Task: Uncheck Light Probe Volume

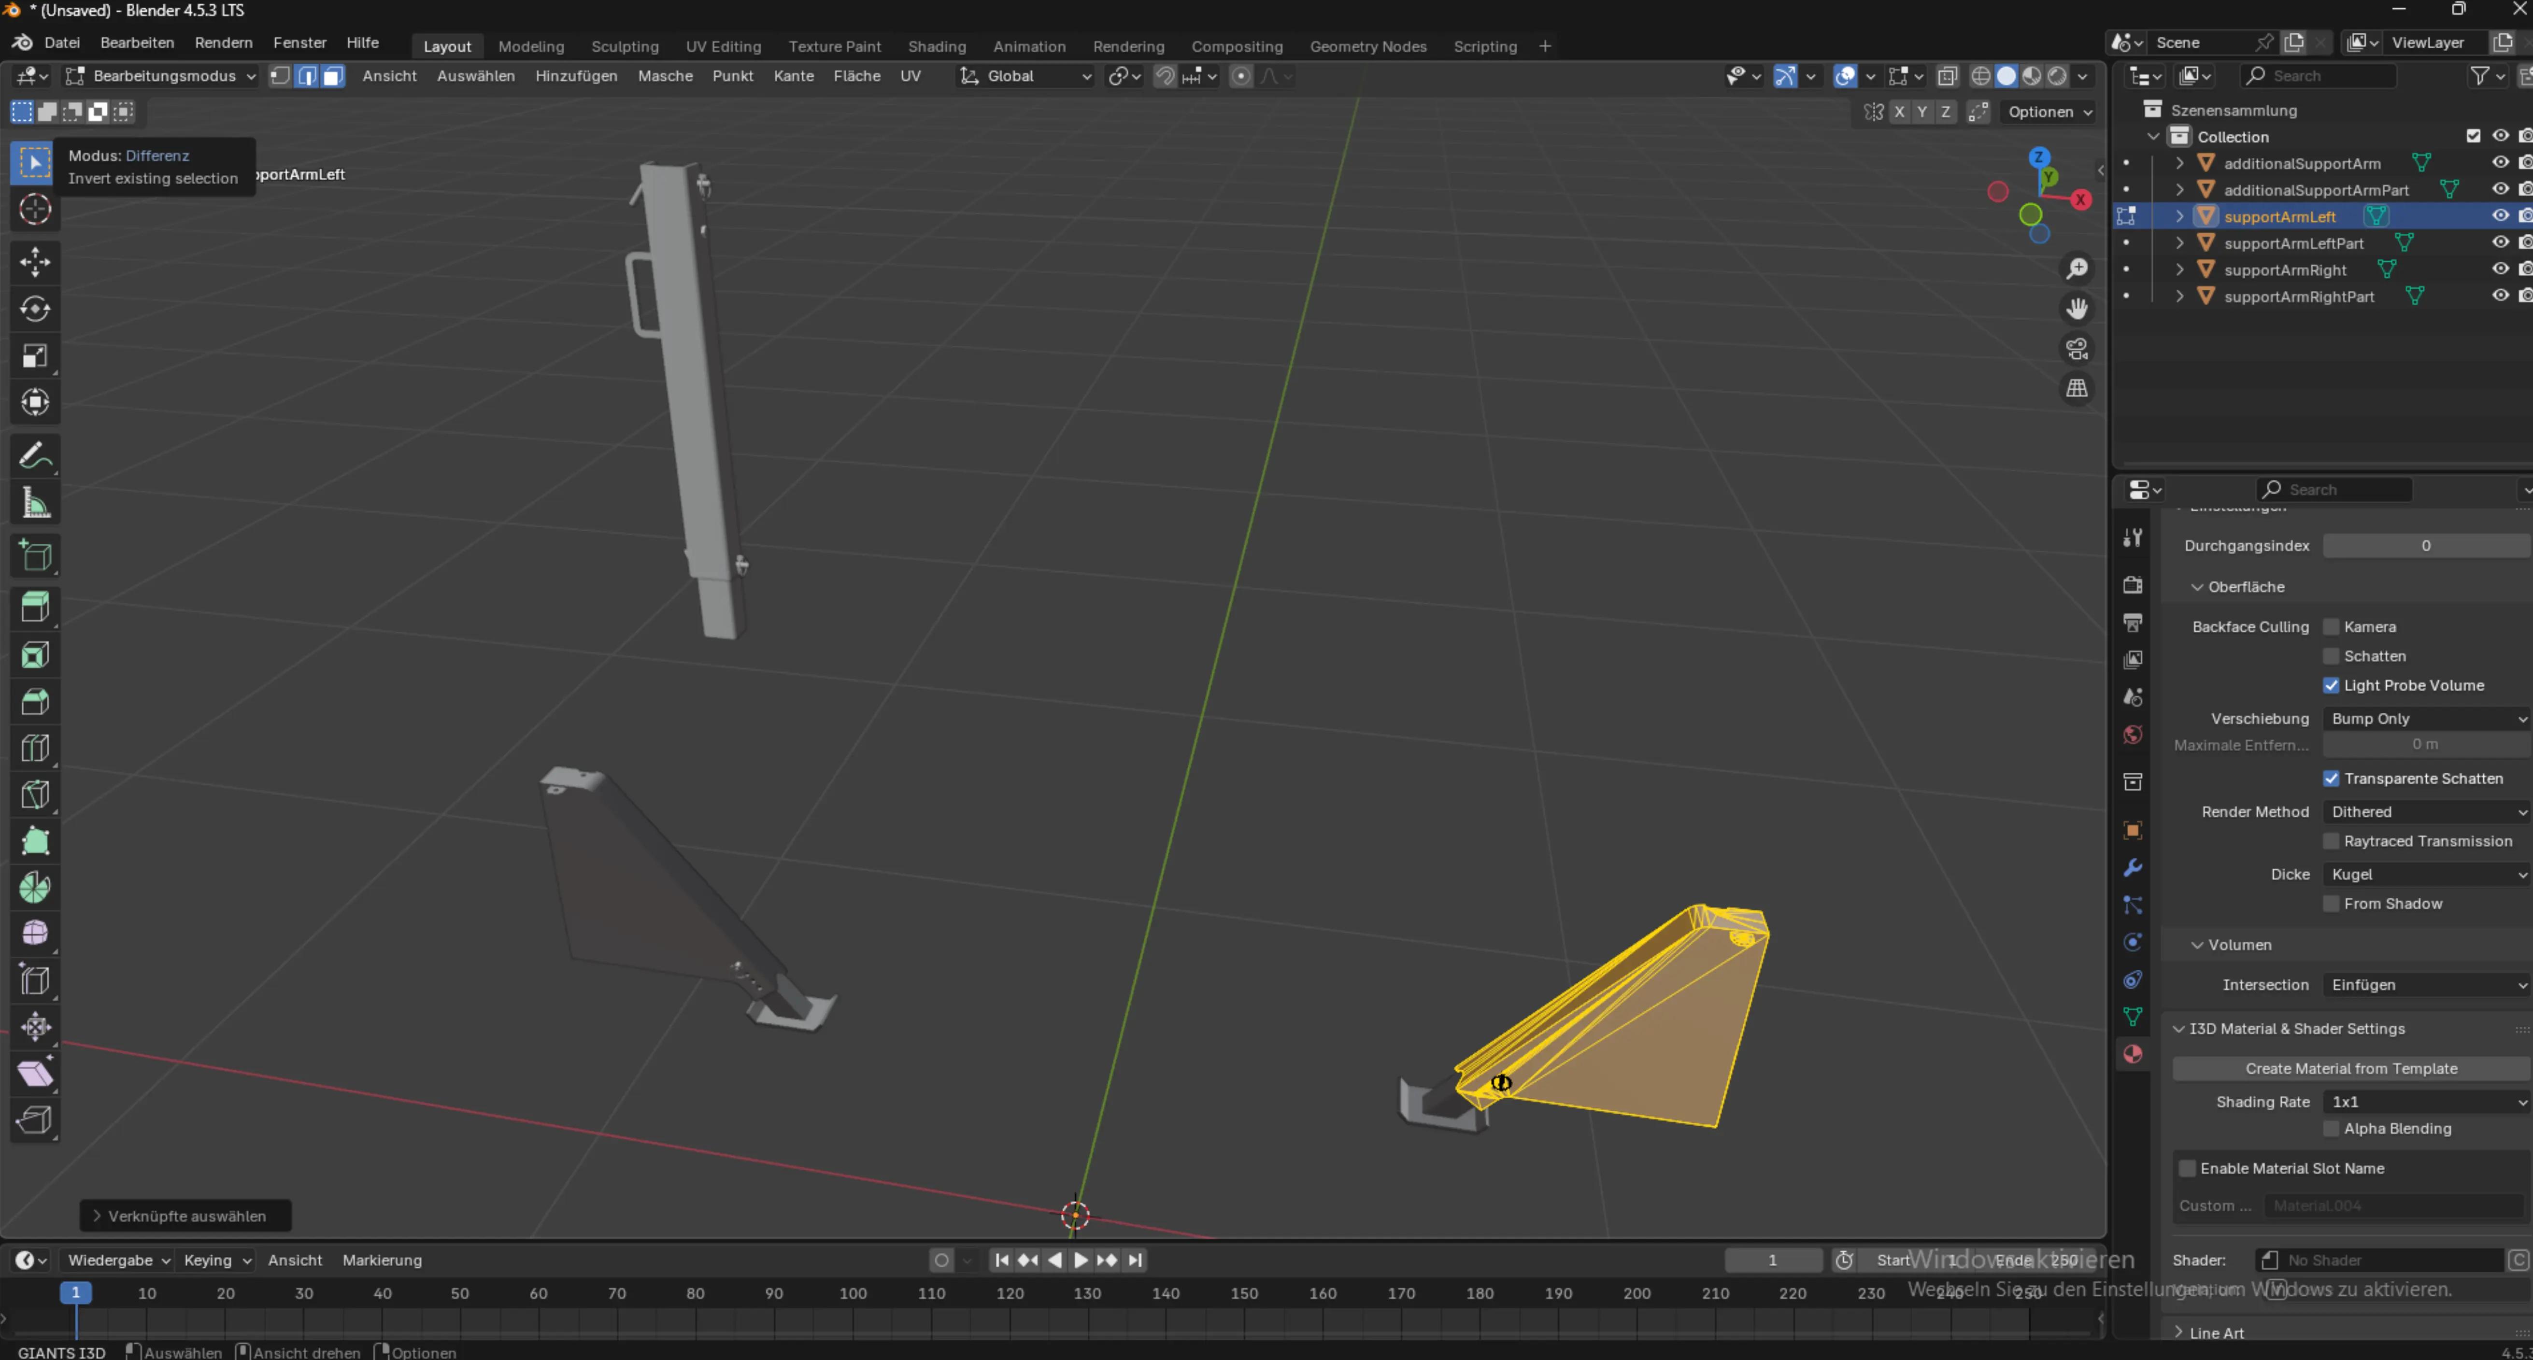Action: pyautogui.click(x=2331, y=686)
